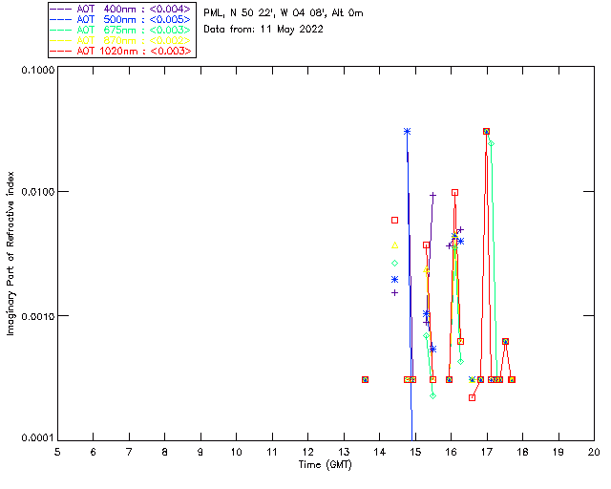Image resolution: width=611 pixels, height=489 pixels.
Task: Click the x-axis tick label 10
Action: [x=236, y=453]
